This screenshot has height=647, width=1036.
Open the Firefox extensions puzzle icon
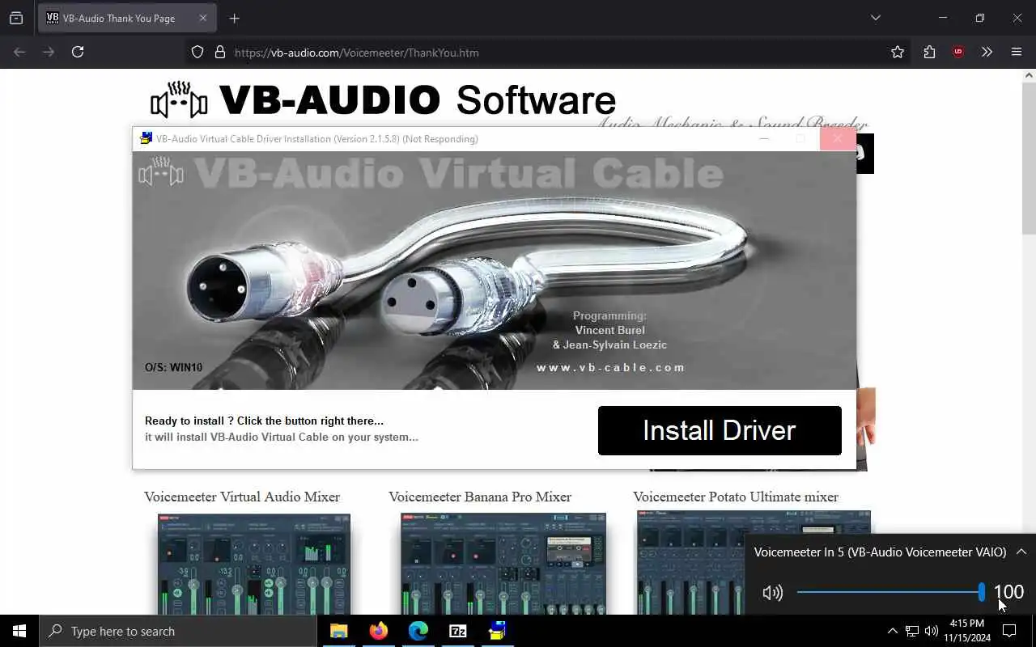tap(929, 52)
